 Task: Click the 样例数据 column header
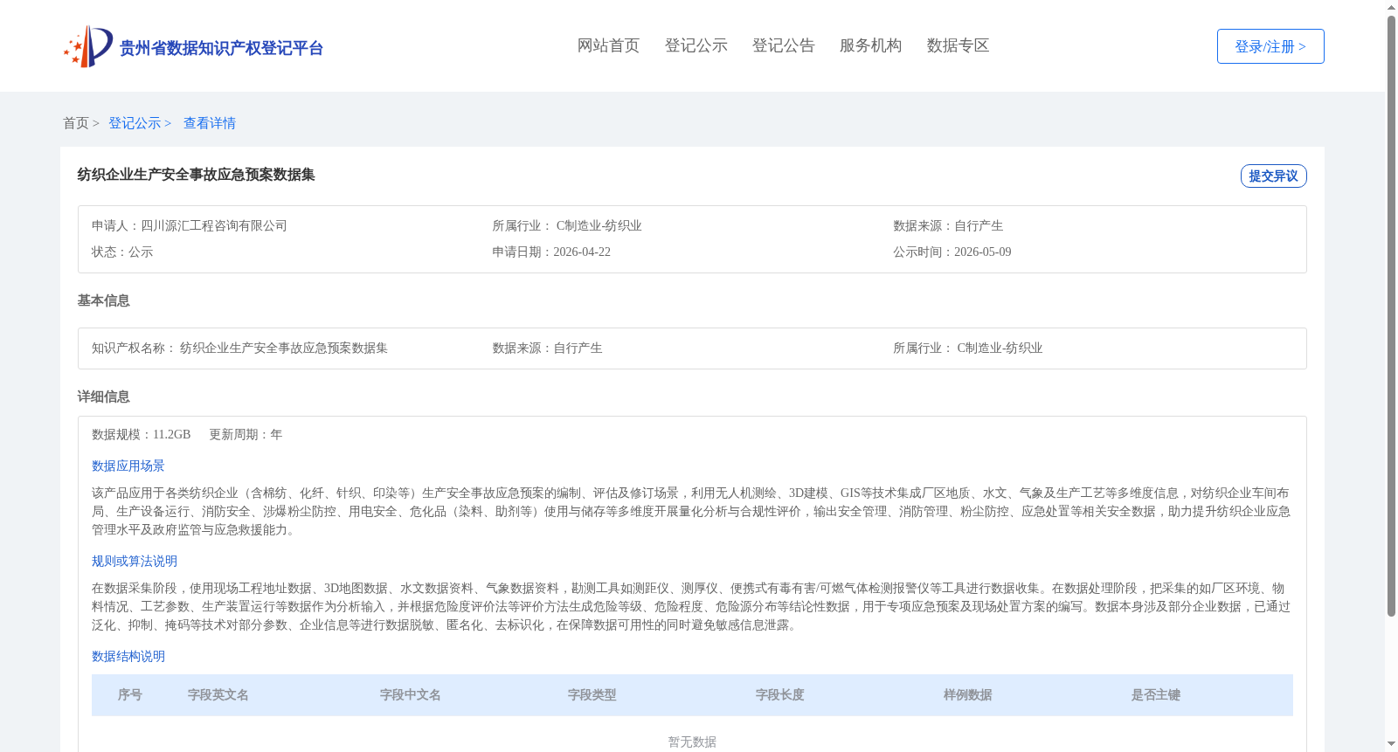(968, 695)
